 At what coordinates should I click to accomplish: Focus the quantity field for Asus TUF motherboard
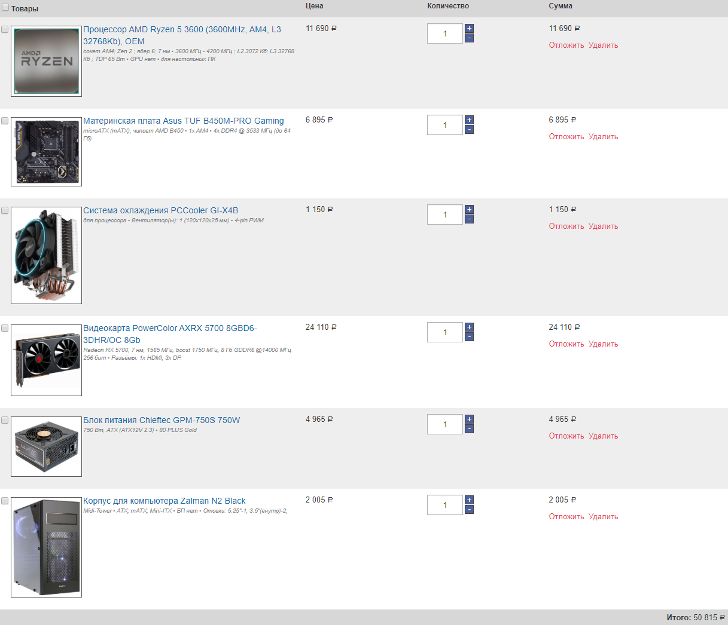[x=445, y=125]
